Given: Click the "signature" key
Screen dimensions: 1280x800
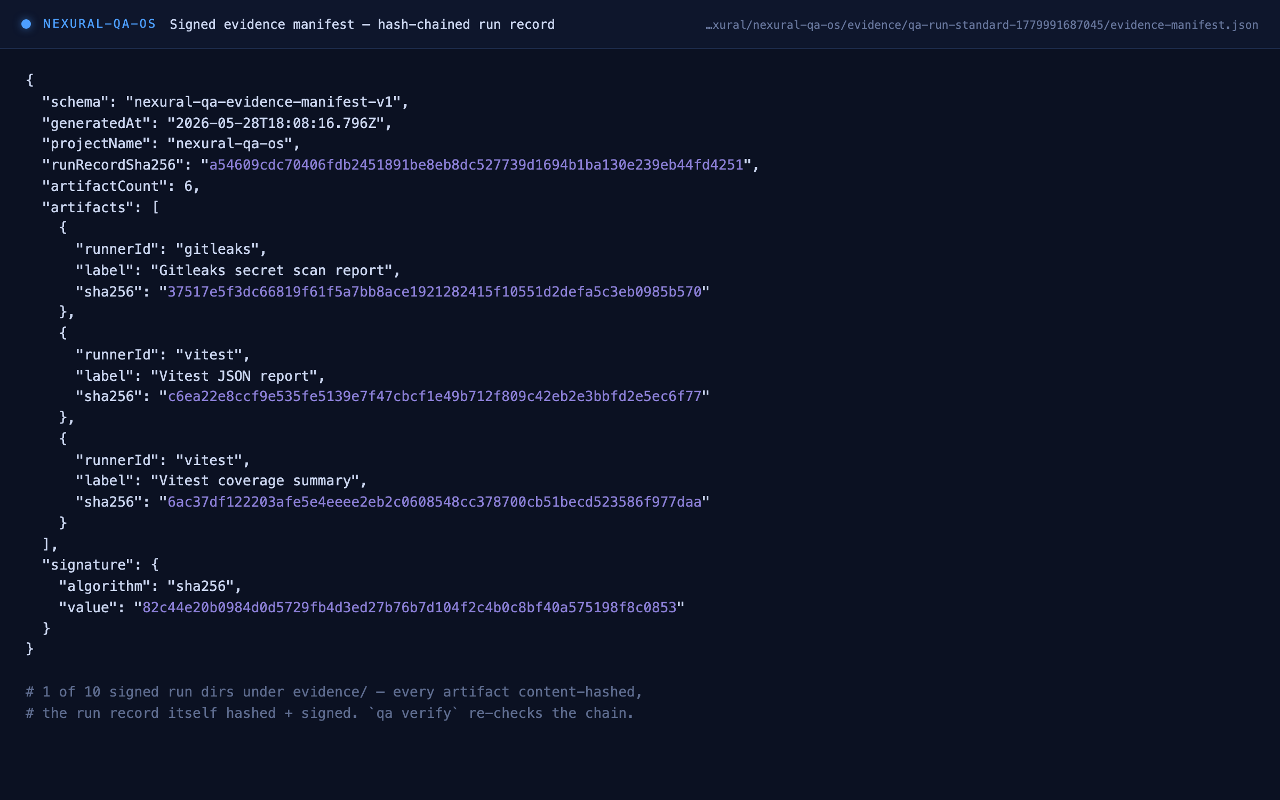Looking at the screenshot, I should point(89,565).
